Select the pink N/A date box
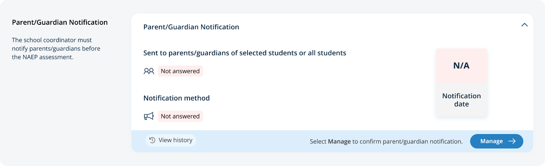This screenshot has width=545, height=166. pyautogui.click(x=461, y=65)
